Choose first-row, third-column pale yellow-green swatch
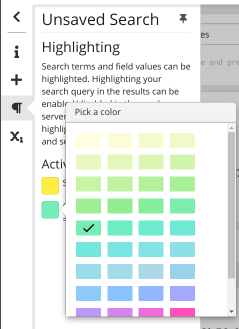The image size is (239, 329). pos(151,140)
